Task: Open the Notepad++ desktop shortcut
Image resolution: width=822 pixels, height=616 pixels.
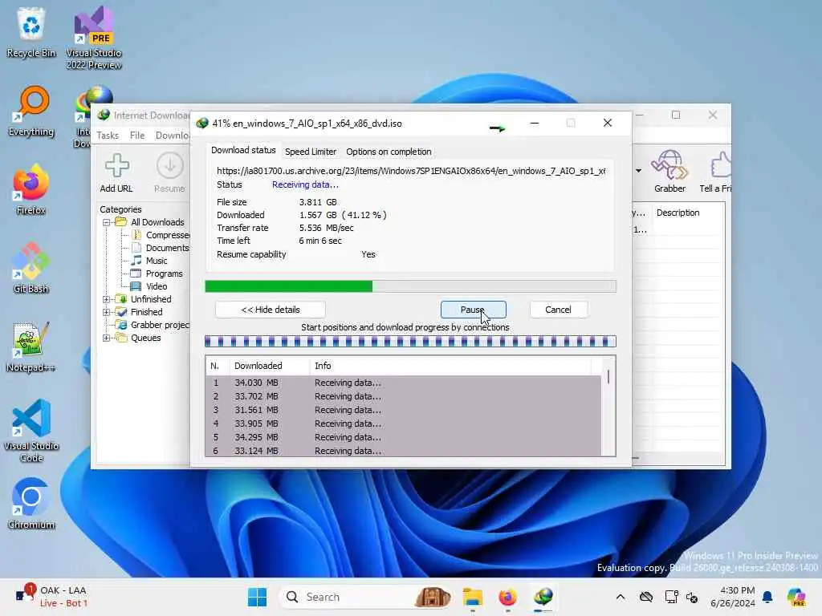Action: point(31,346)
